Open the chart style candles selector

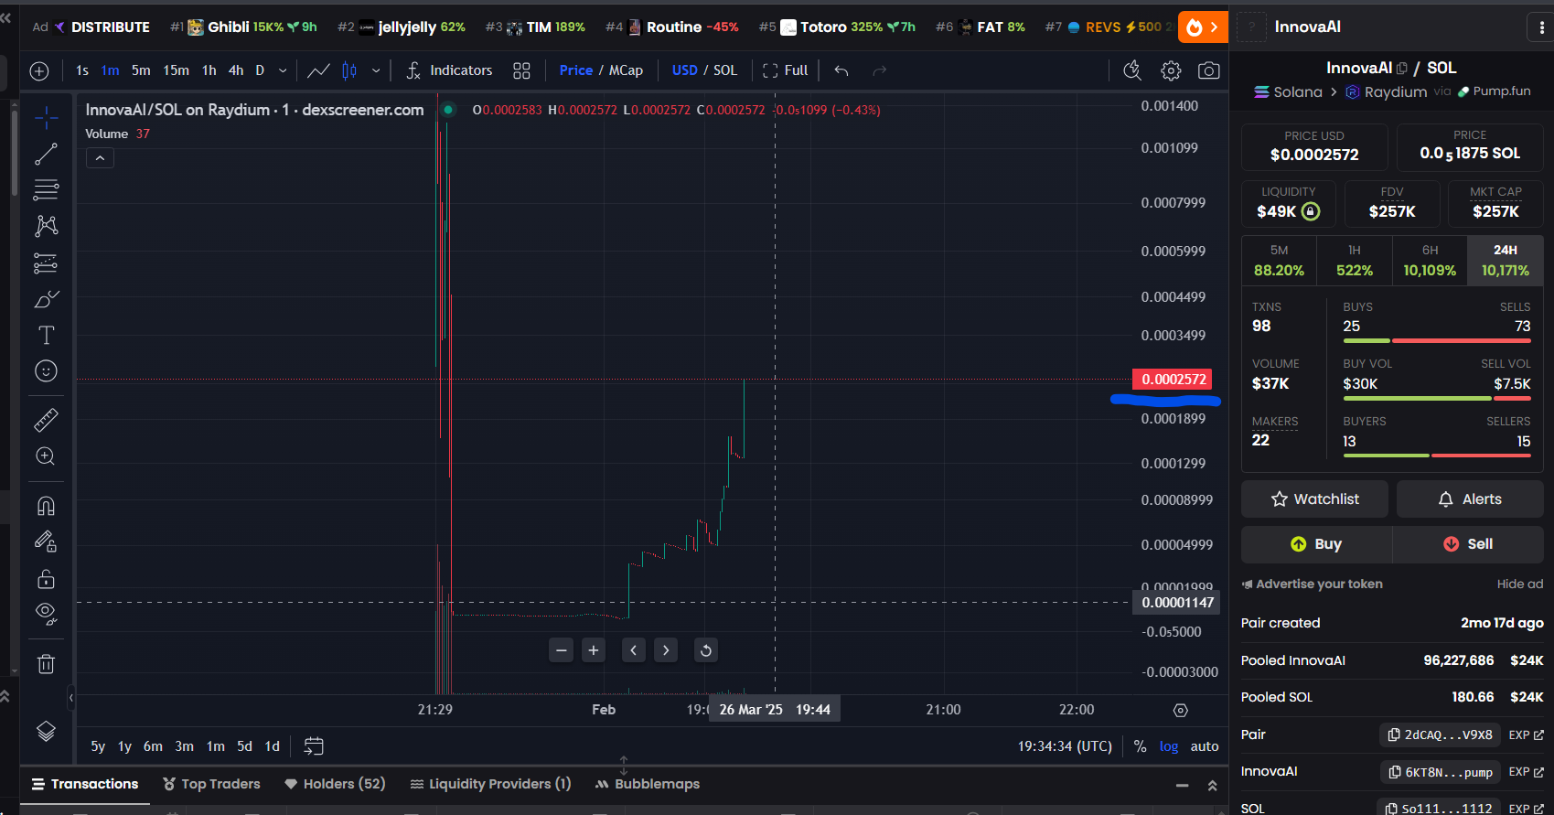(x=349, y=70)
